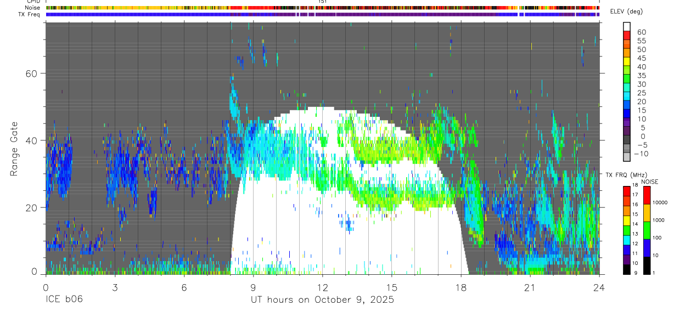Click 'UT hours on October 9, 2025' label
Screen dimensions: 674x311
[x=322, y=300]
